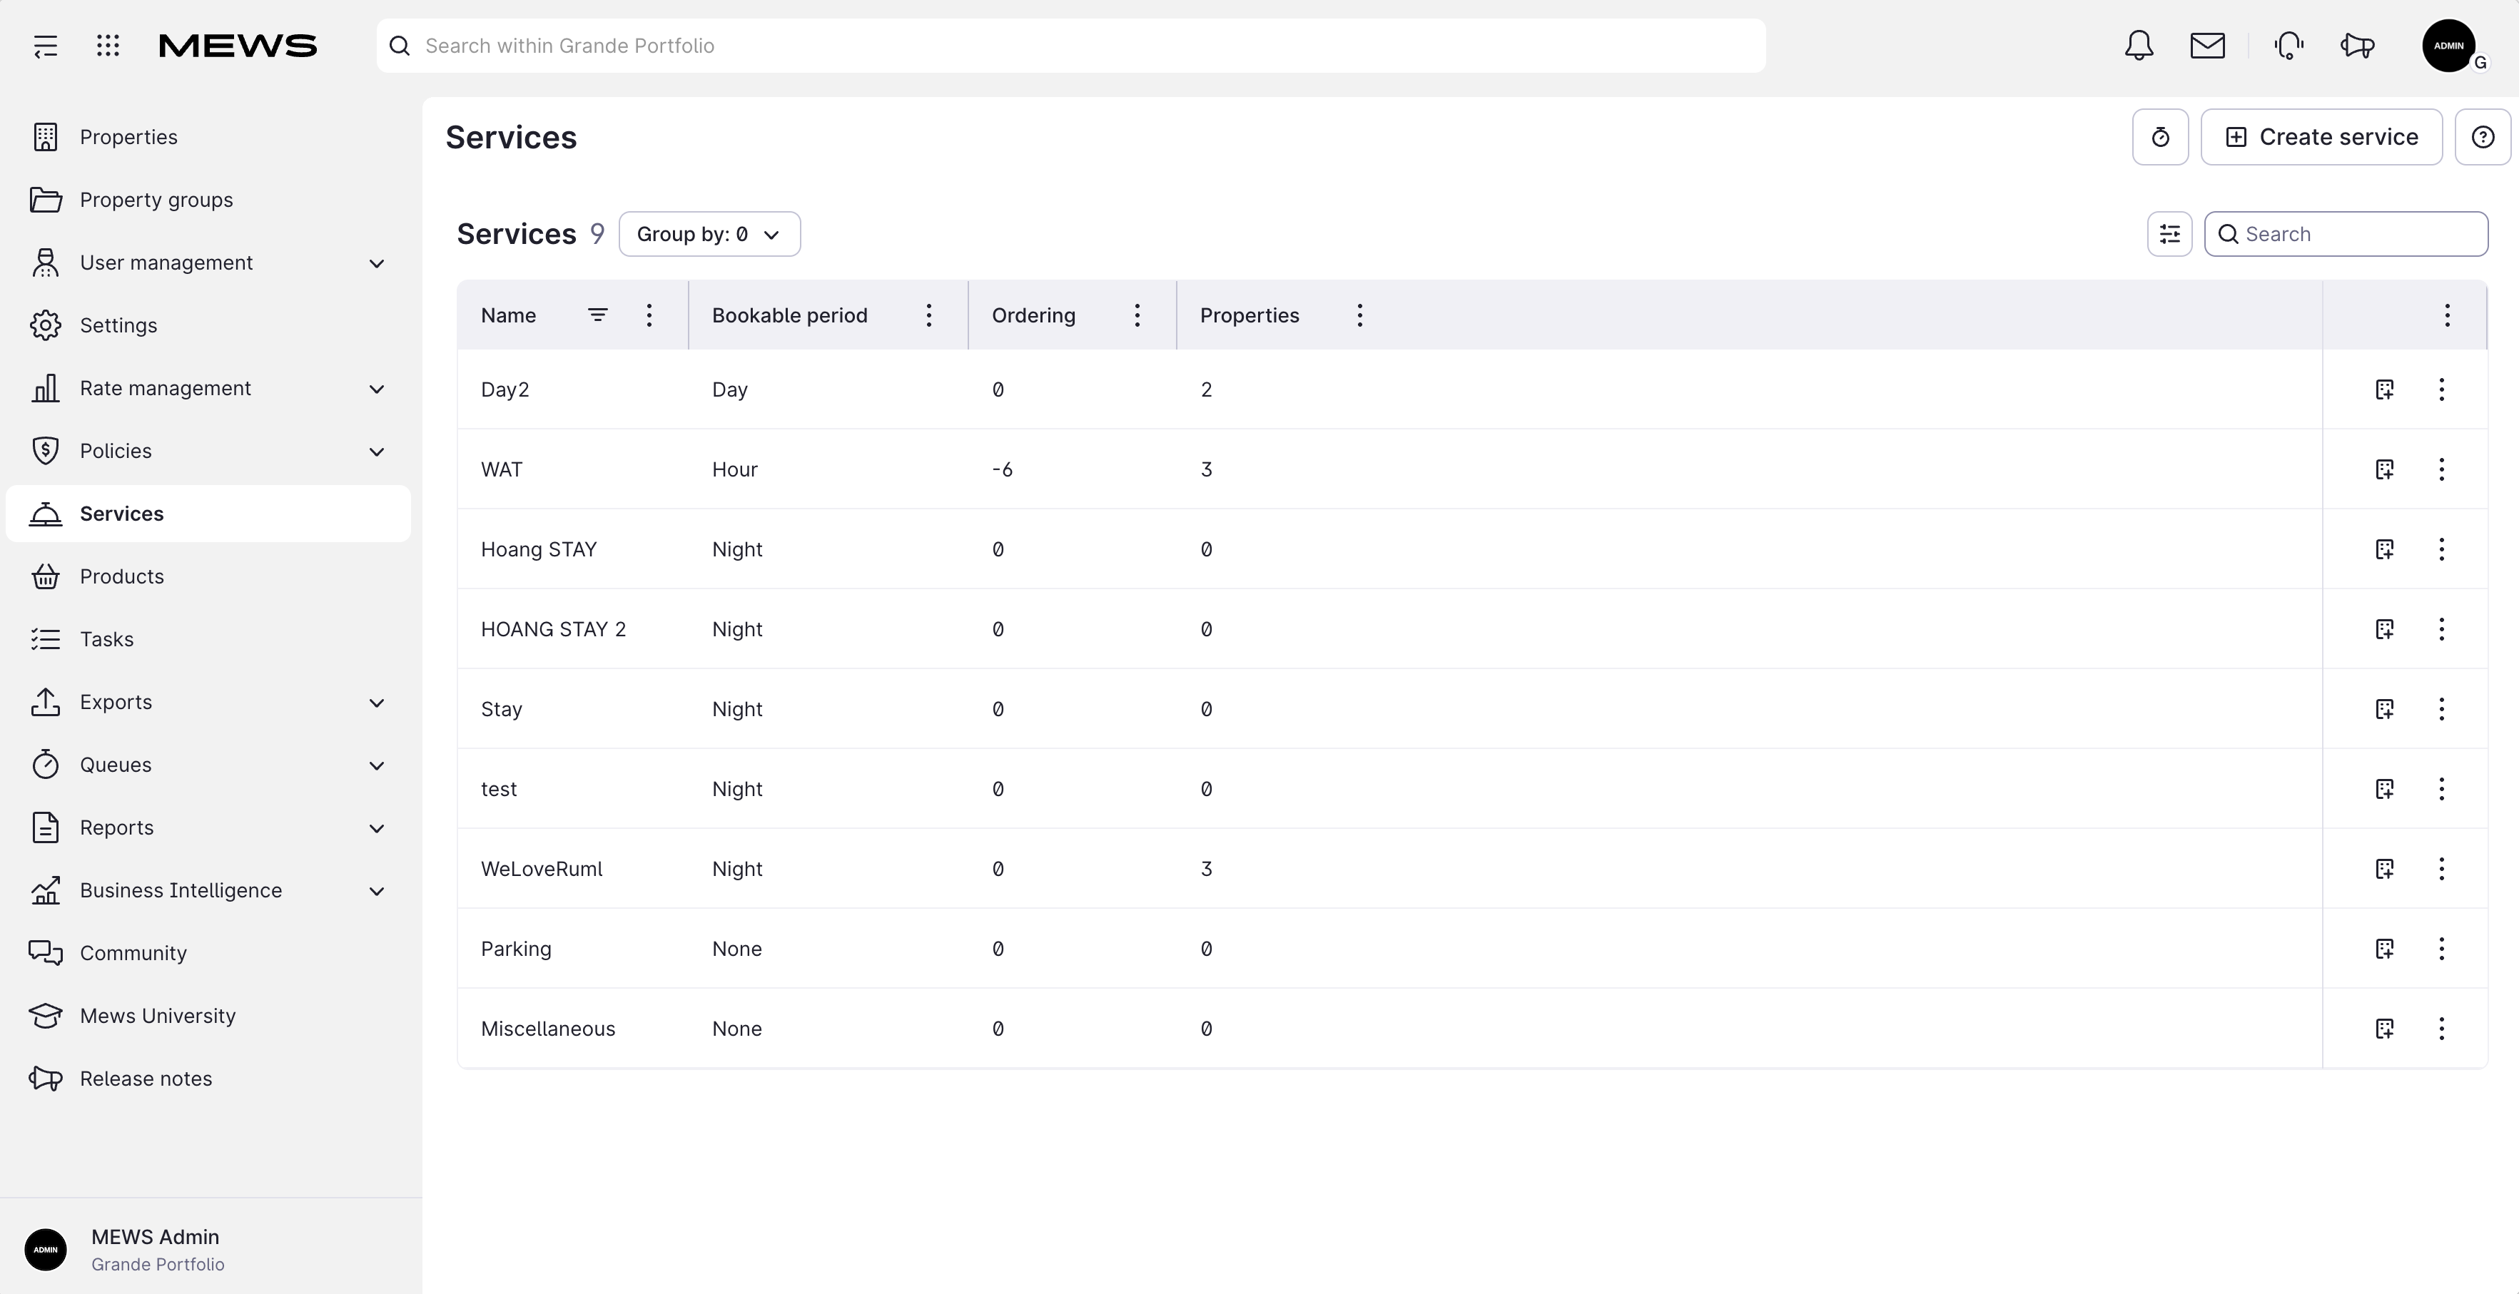Focus the services table Search field
The image size is (2519, 1294).
(x=2345, y=235)
